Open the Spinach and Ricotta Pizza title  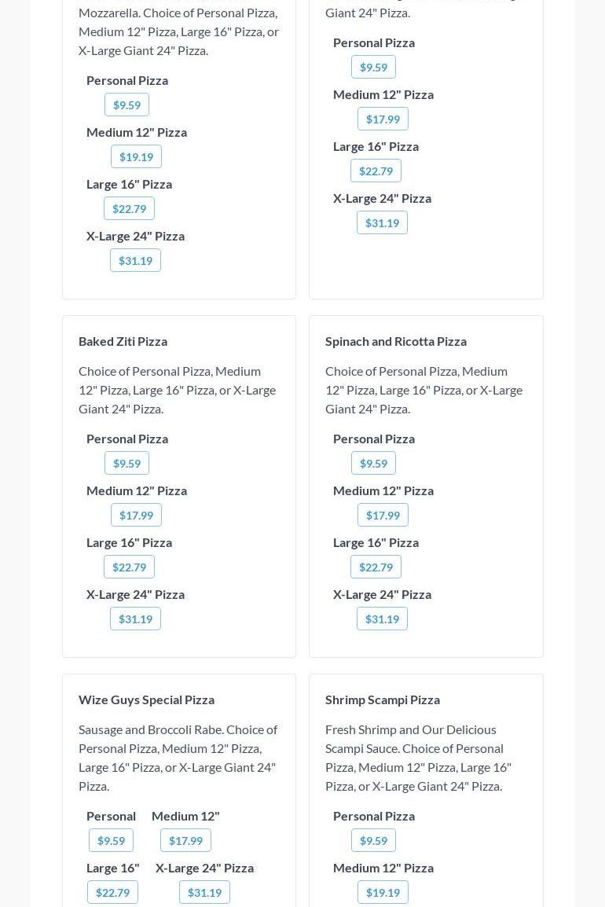point(396,341)
